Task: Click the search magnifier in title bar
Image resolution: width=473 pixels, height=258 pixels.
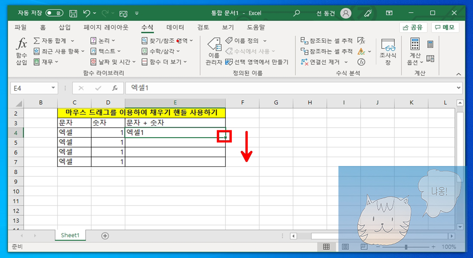Action: pyautogui.click(x=297, y=13)
